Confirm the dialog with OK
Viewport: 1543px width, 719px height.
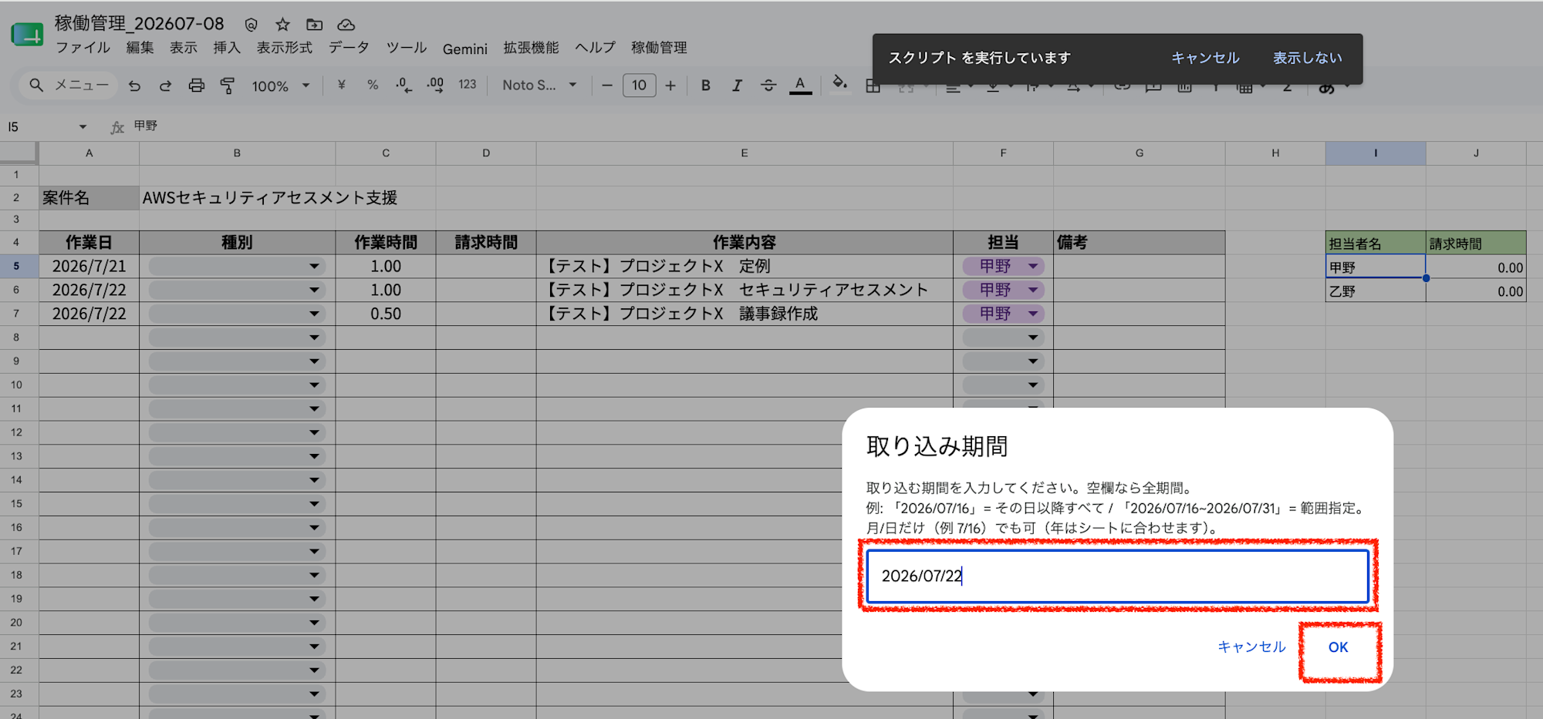(x=1338, y=647)
